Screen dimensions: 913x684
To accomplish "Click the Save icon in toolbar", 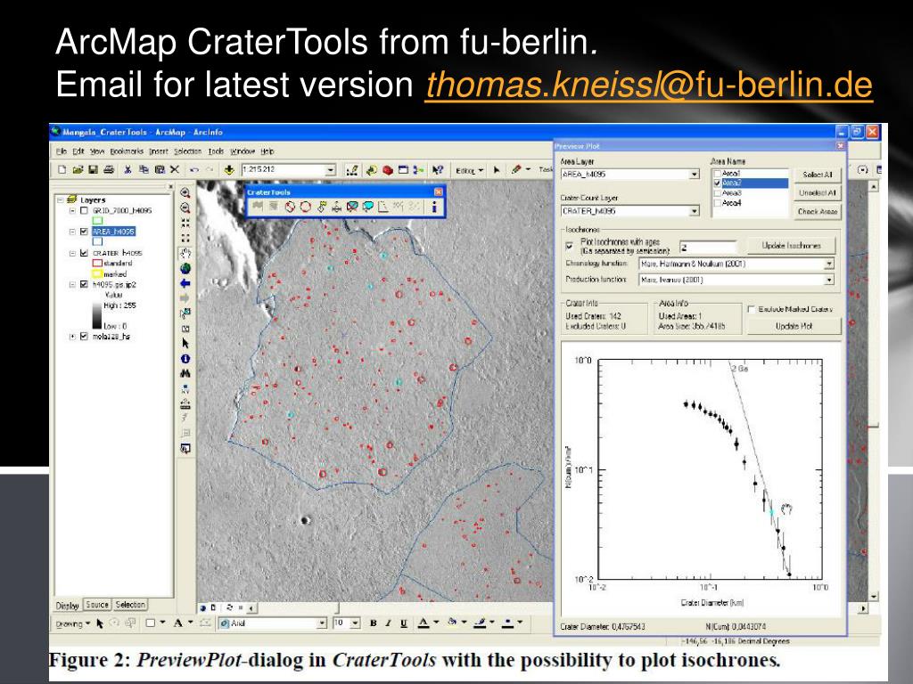I will coord(93,170).
